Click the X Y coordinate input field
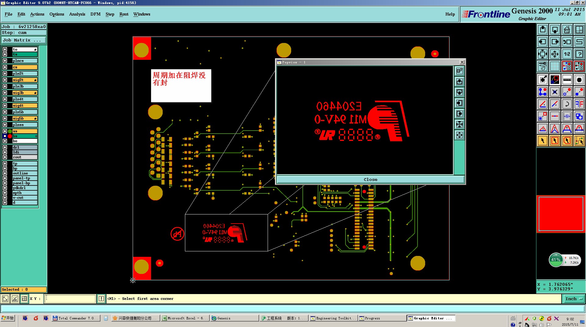Image resolution: width=586 pixels, height=327 pixels. 71,299
